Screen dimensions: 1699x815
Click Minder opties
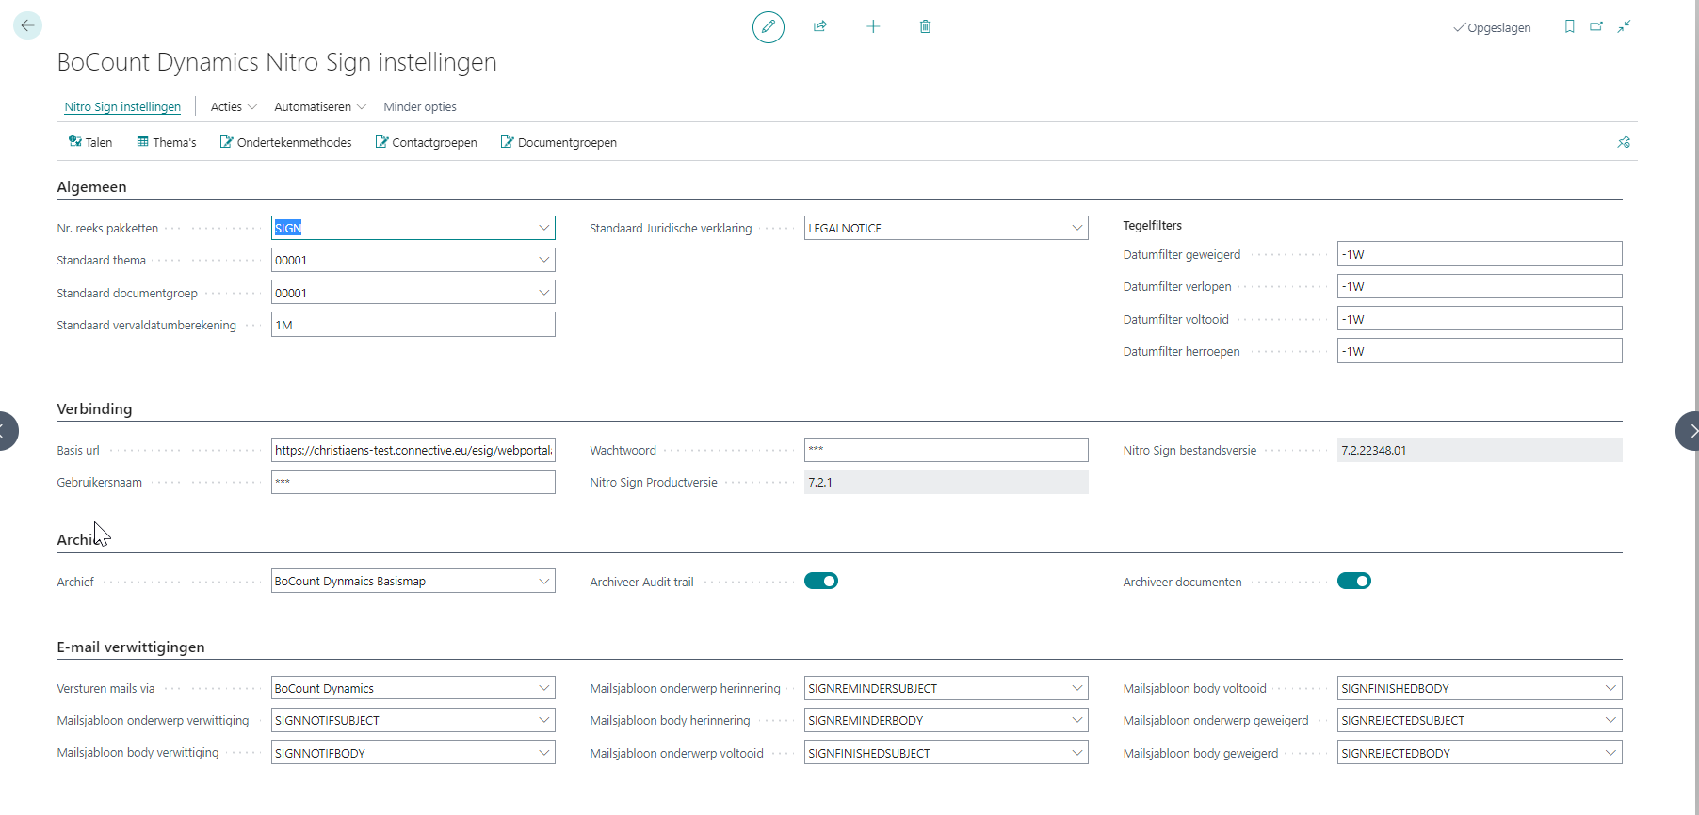point(420,107)
